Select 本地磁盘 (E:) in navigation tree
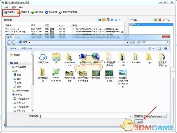This screenshot has width=177, height=133. (x=22, y=107)
